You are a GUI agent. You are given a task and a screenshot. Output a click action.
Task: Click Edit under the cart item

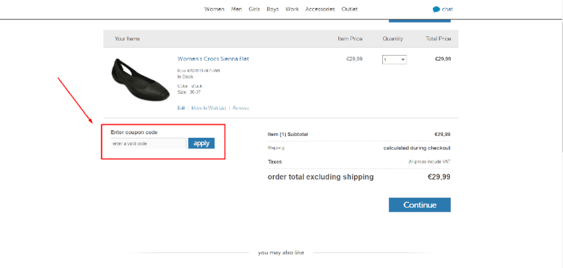coord(181,108)
